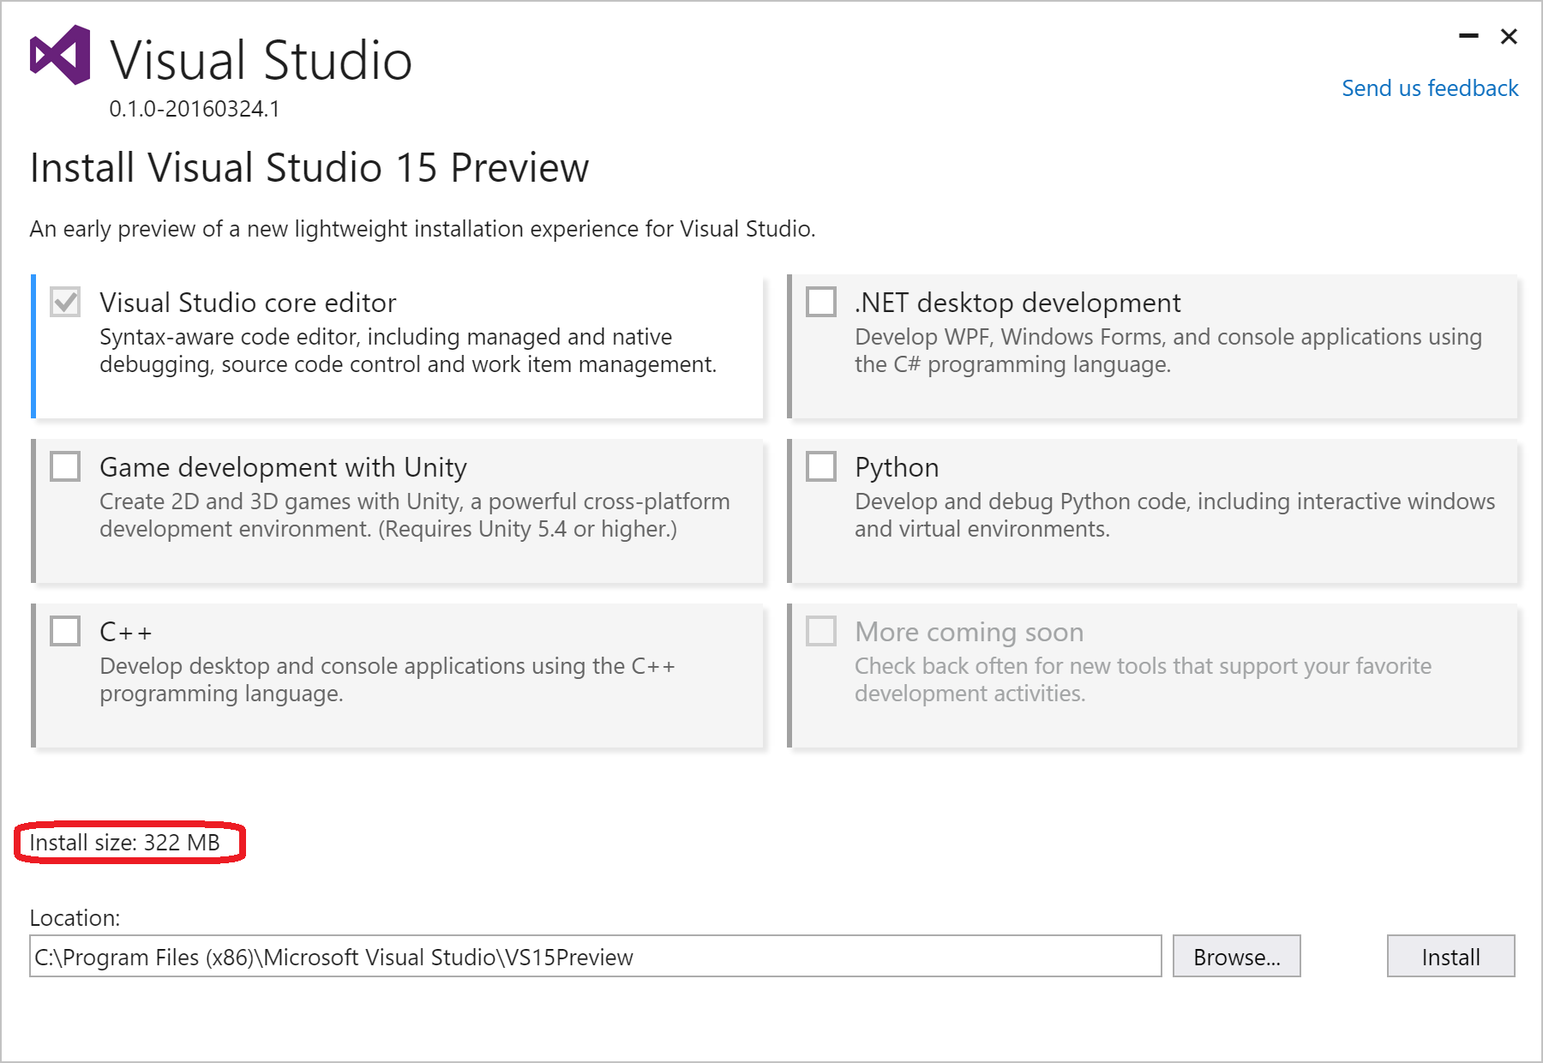The height and width of the screenshot is (1063, 1543).
Task: Click the Browse... button
Action: 1236,956
